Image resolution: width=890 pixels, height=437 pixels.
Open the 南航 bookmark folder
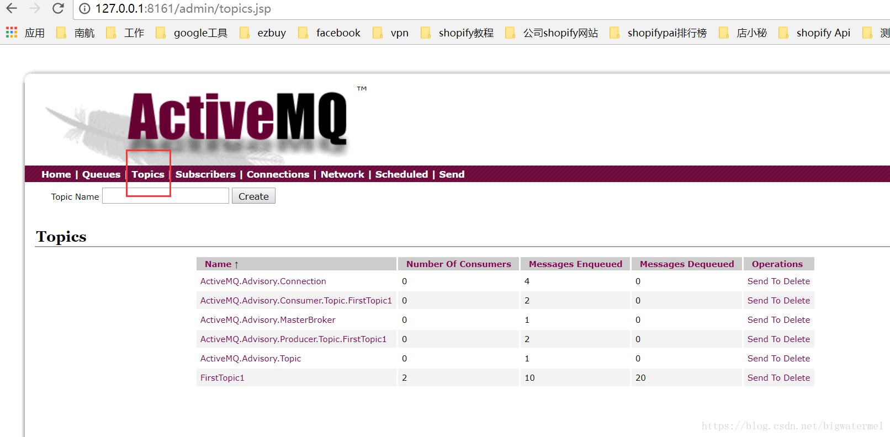[x=76, y=33]
